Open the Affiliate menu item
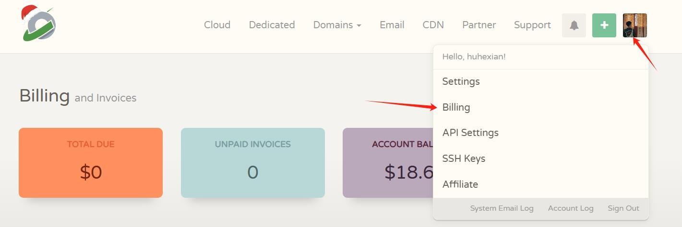 pos(460,184)
